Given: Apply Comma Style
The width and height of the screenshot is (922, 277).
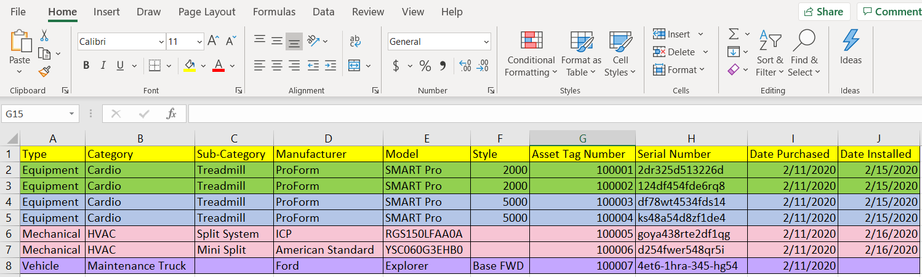Looking at the screenshot, I should [443, 66].
